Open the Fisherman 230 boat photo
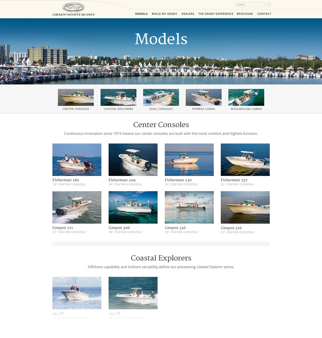The height and width of the screenshot is (338, 322). pyautogui.click(x=189, y=160)
